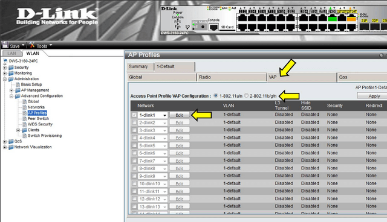Open the 1-dlink1 network dropdown
This screenshot has width=387, height=222.
click(164, 115)
